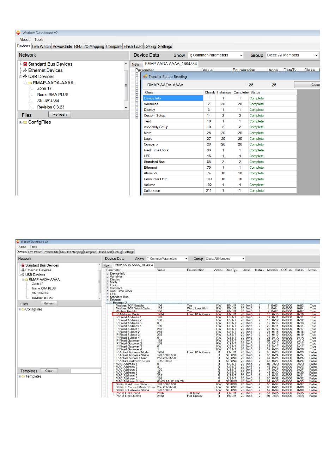
Task: Switch to the PowerGlide tab in the Transfer Status window
Action: (x=62, y=46)
